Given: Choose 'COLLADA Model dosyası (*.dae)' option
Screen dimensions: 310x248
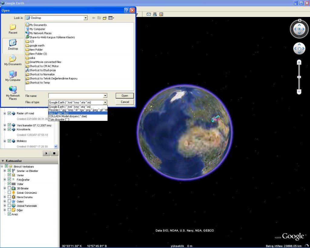Looking at the screenshot, I should coord(78,116).
